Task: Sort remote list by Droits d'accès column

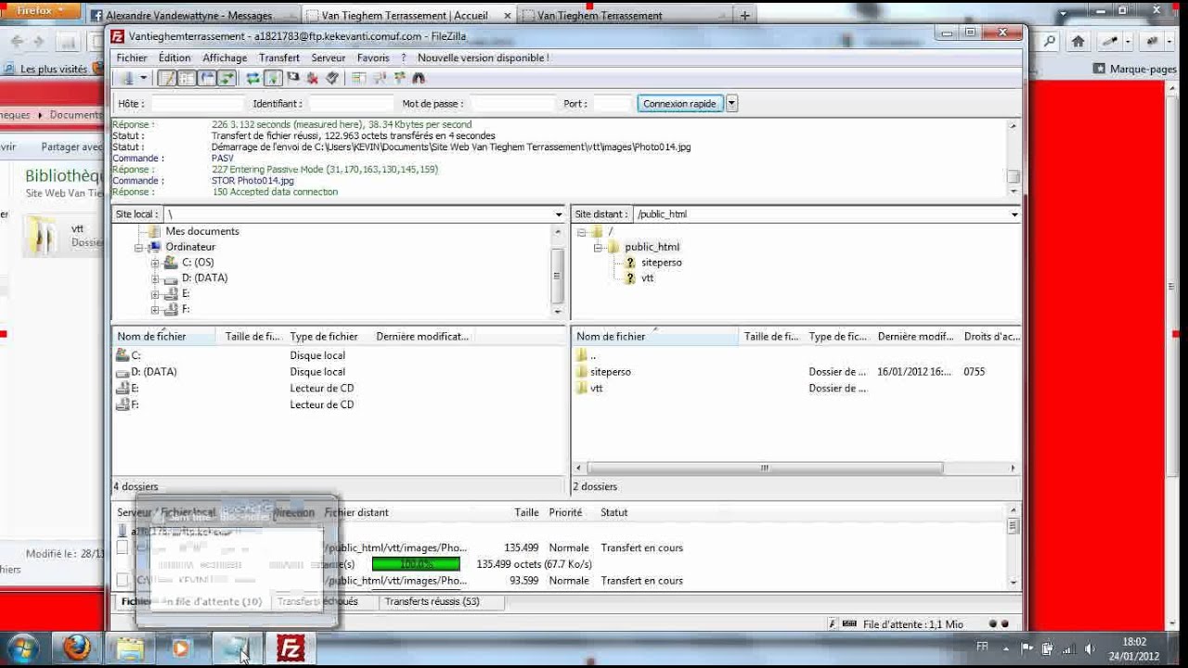Action: coord(990,337)
